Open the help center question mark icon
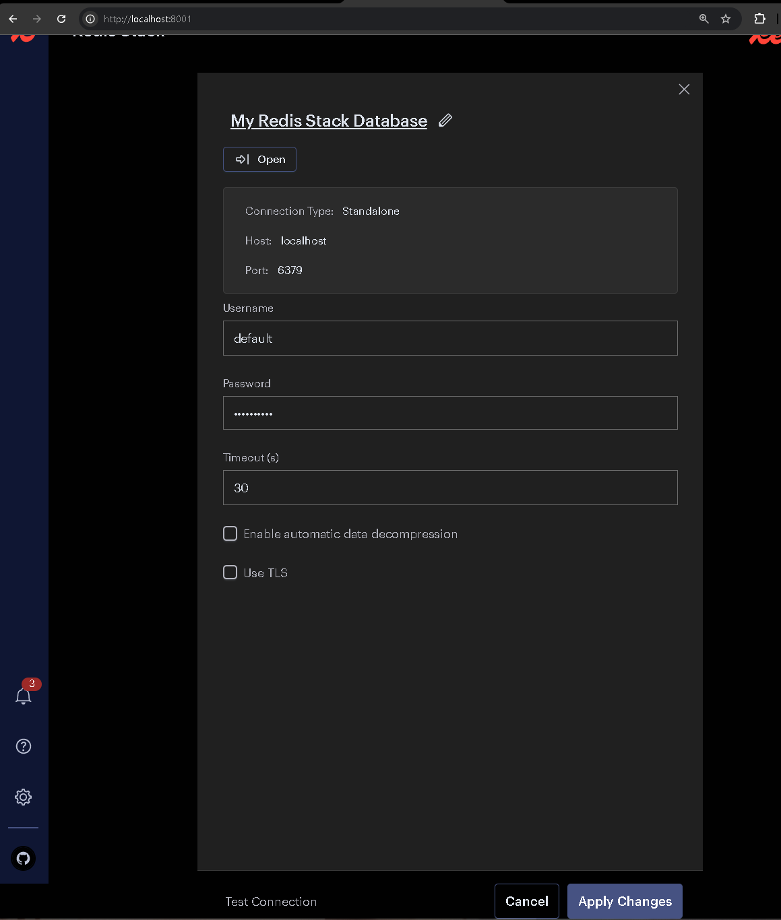This screenshot has height=920, width=781. click(24, 746)
